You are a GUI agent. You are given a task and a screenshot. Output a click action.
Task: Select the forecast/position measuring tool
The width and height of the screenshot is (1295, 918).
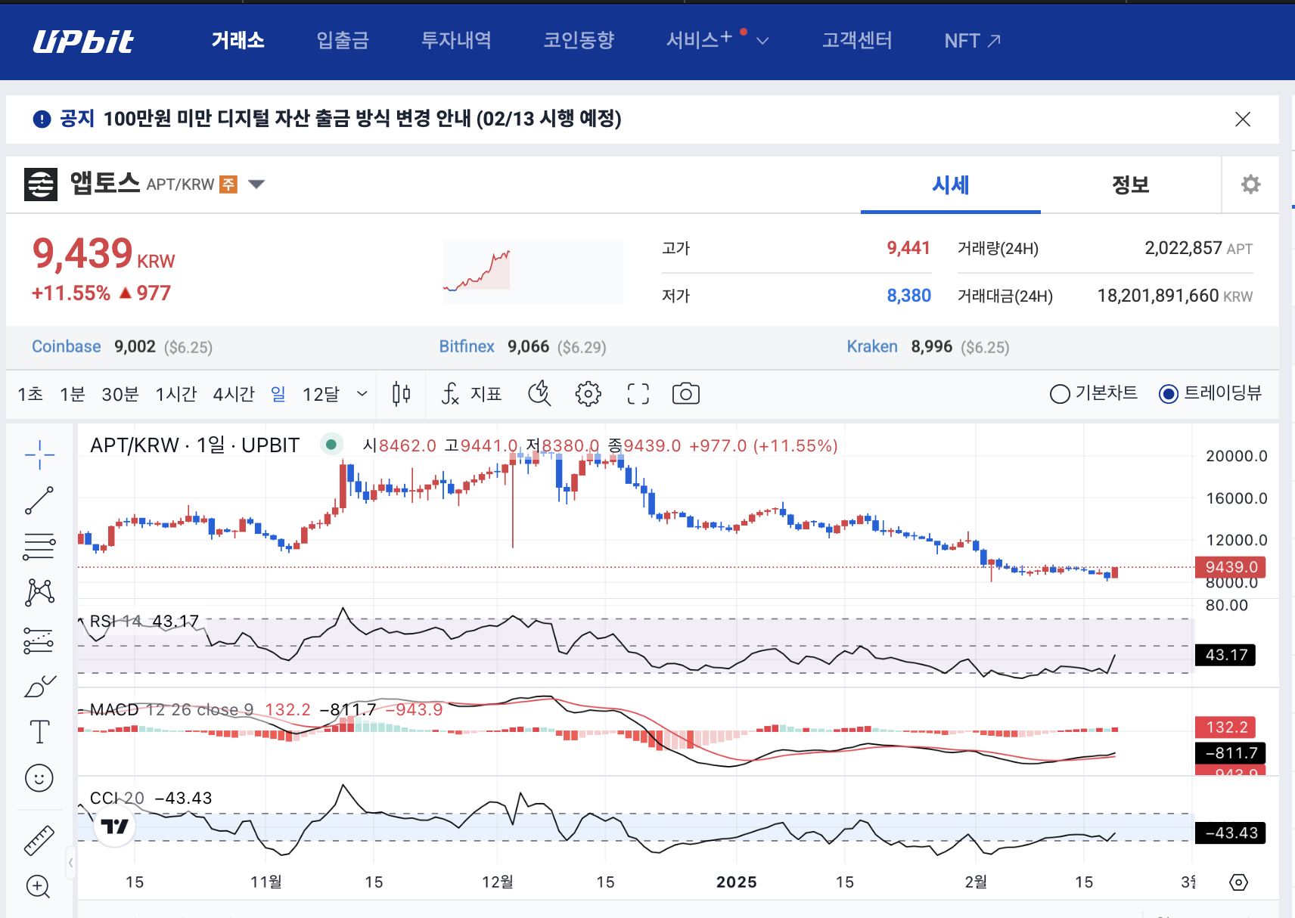[39, 640]
